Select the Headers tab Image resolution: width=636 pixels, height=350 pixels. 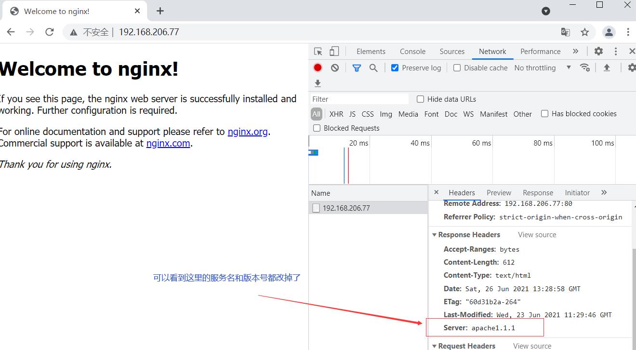coord(462,192)
